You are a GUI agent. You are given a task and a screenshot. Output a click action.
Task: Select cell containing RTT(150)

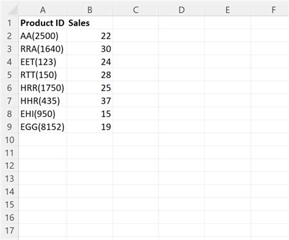coord(43,75)
